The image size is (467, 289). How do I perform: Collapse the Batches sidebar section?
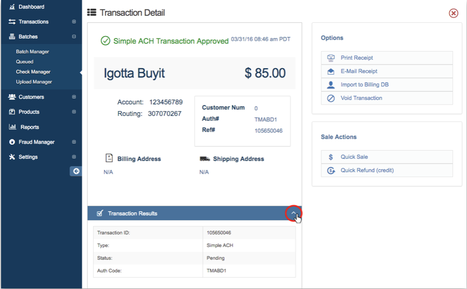(x=74, y=37)
